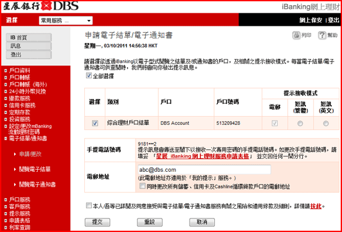Expand 繳款服務 menu item
342x232 pixels.
click(19, 98)
